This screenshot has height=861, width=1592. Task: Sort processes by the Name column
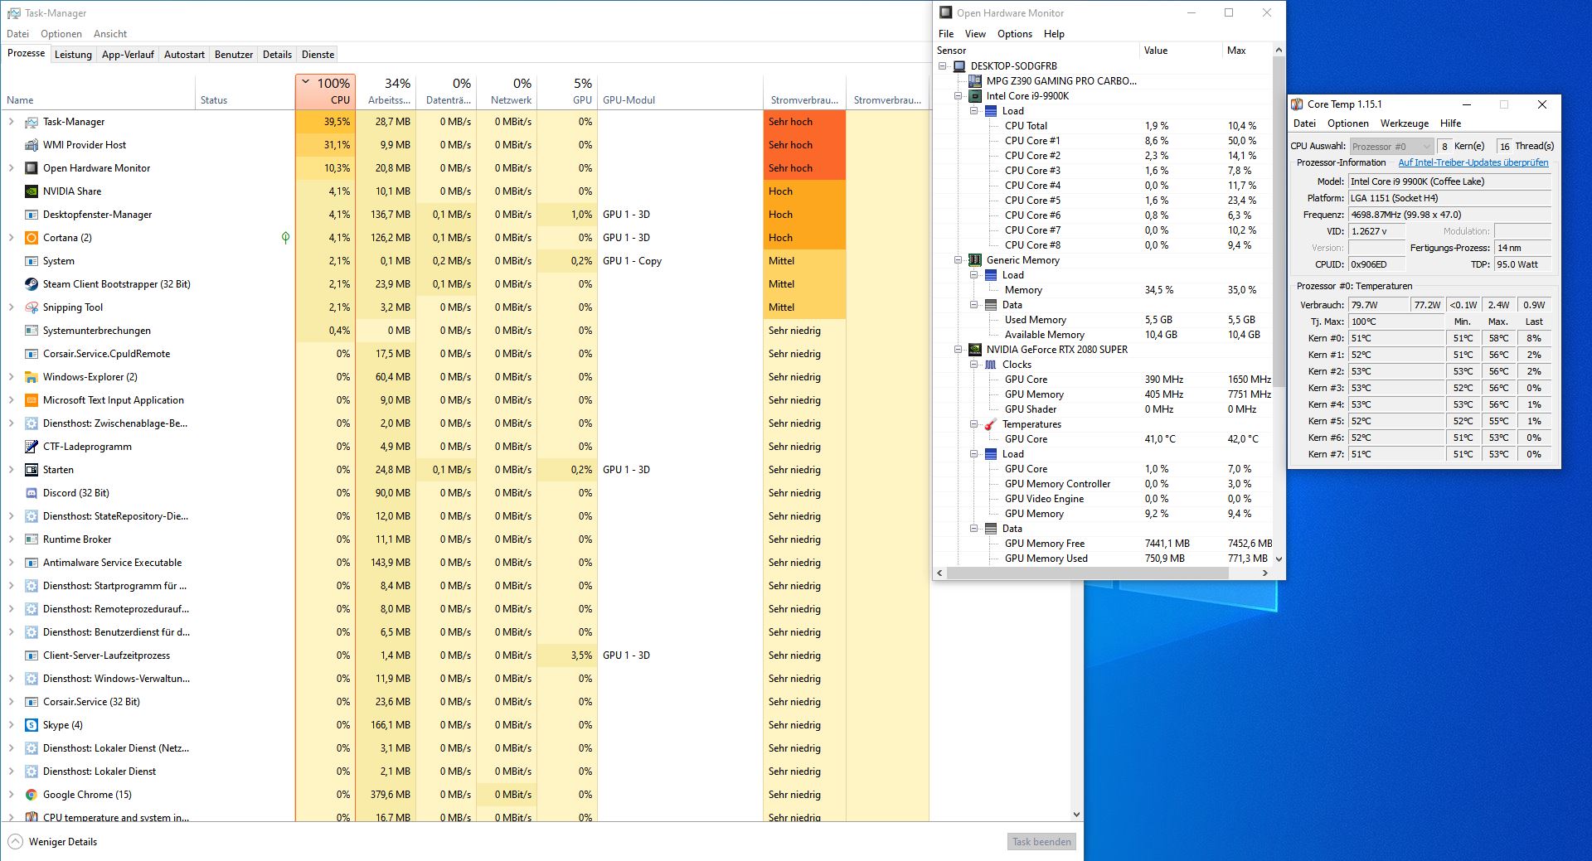(98, 91)
